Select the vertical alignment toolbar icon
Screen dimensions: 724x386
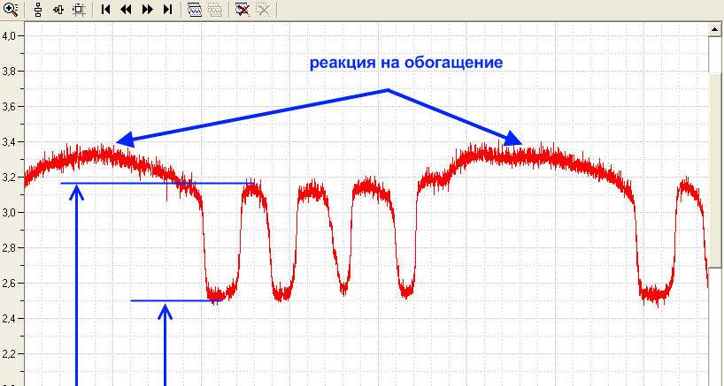pos(38,9)
